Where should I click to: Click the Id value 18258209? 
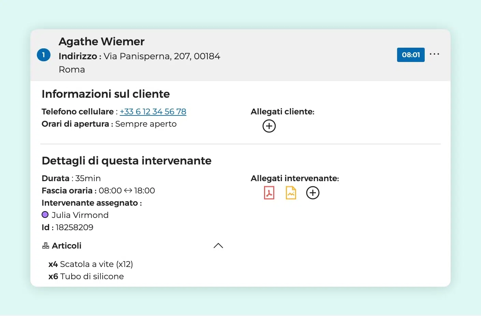coord(74,227)
